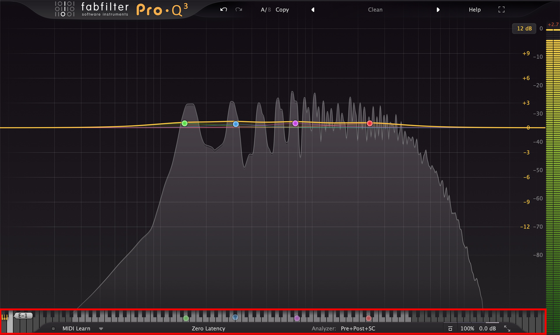Select the red EQ band dot
Image resolution: width=560 pixels, height=335 pixels.
tap(370, 123)
